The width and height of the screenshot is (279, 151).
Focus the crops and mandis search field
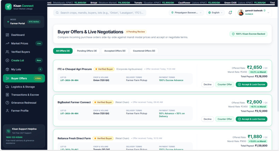point(100,13)
